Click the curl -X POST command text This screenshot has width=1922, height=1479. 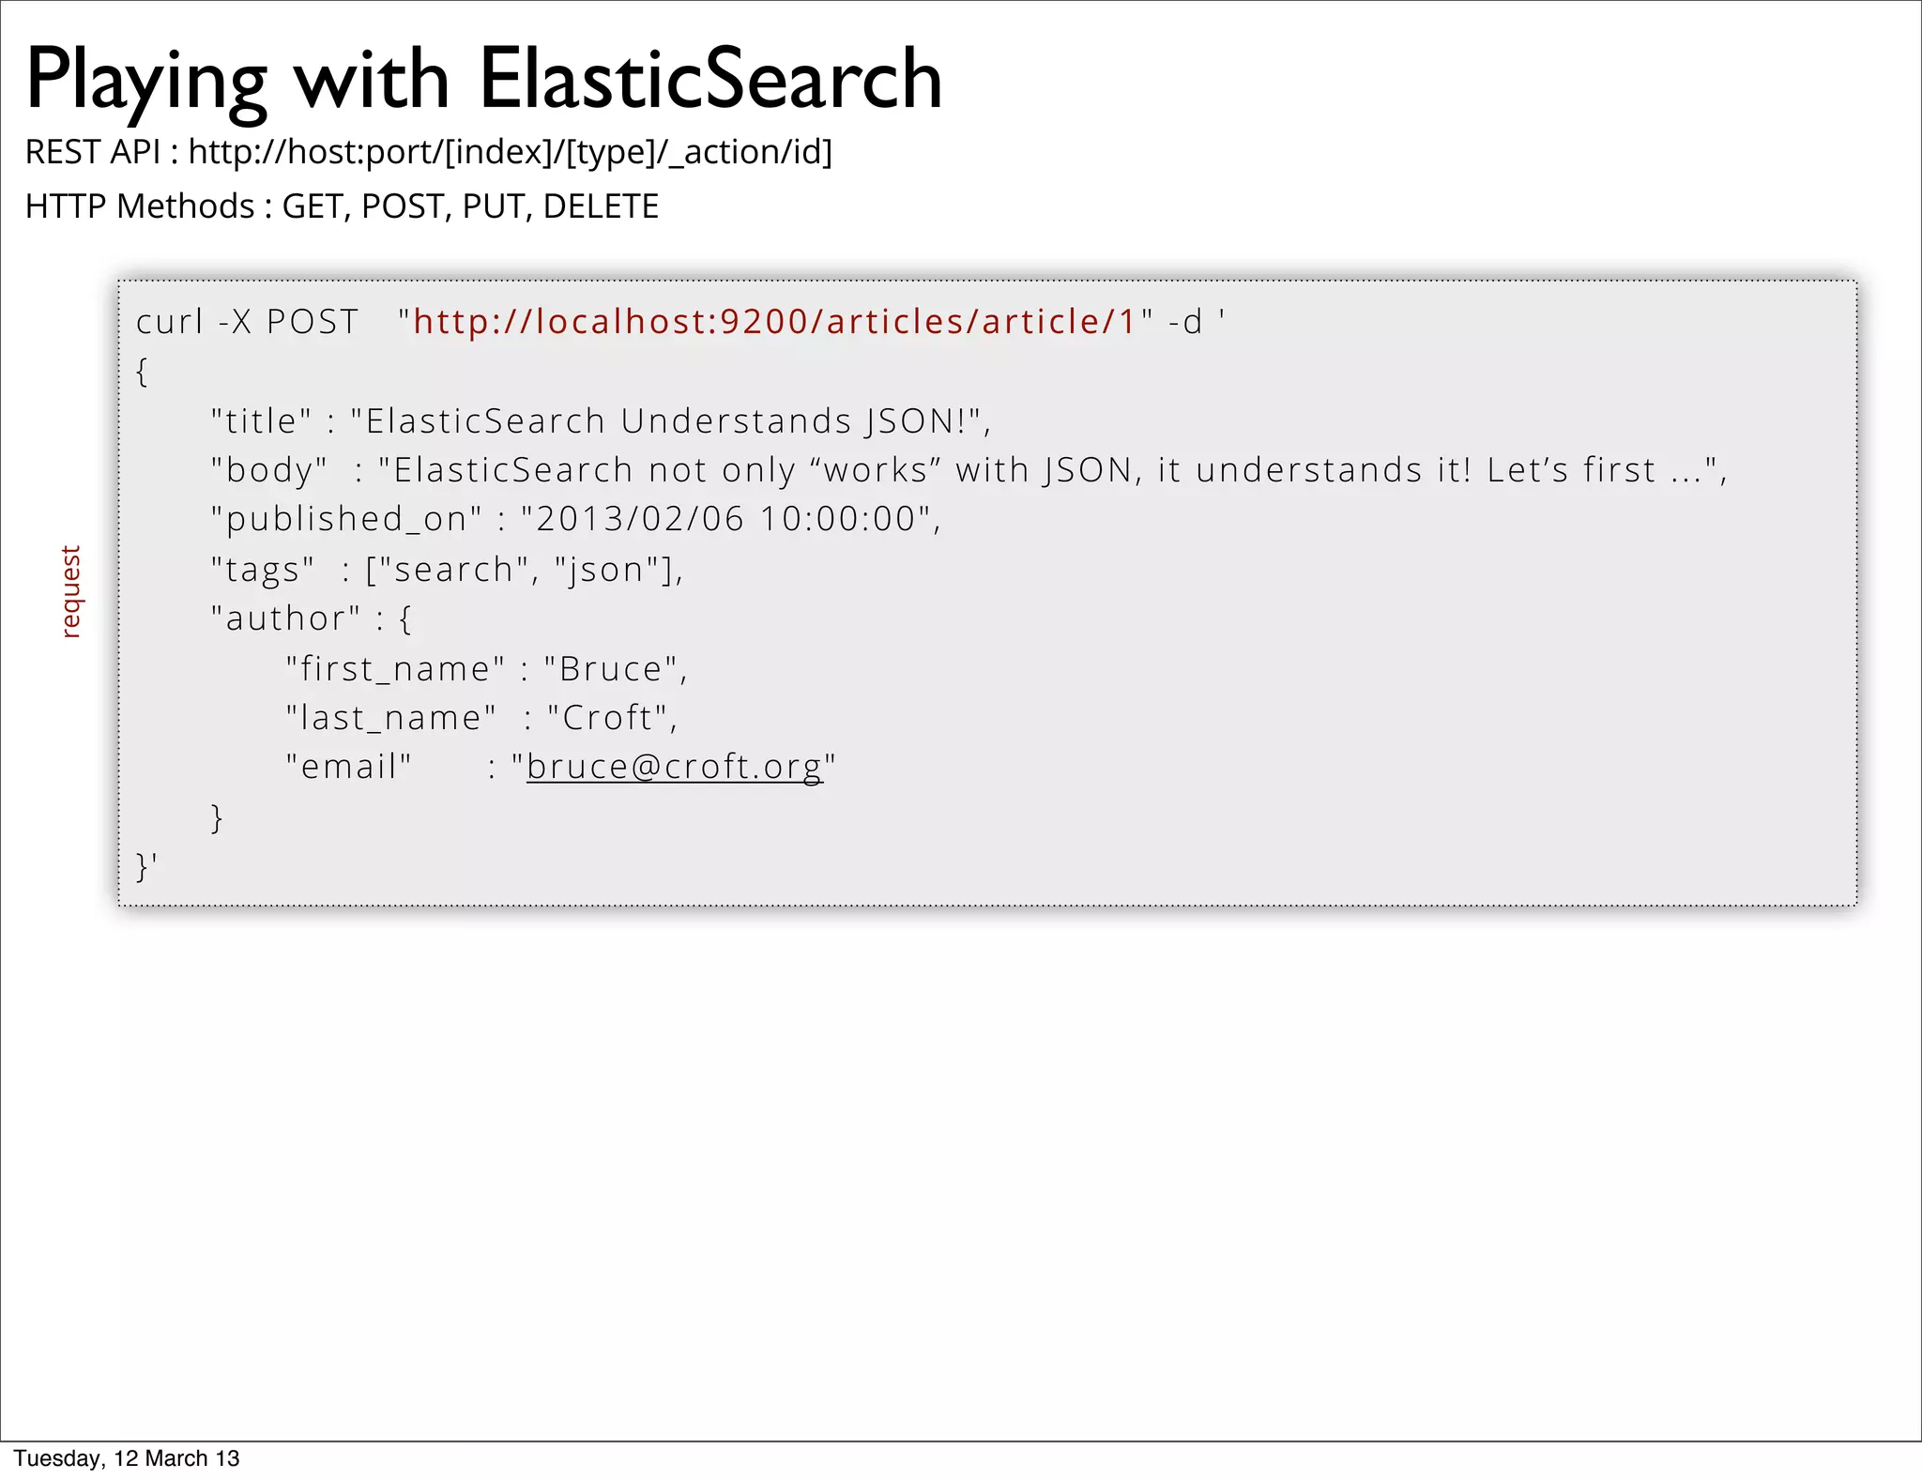[248, 322]
